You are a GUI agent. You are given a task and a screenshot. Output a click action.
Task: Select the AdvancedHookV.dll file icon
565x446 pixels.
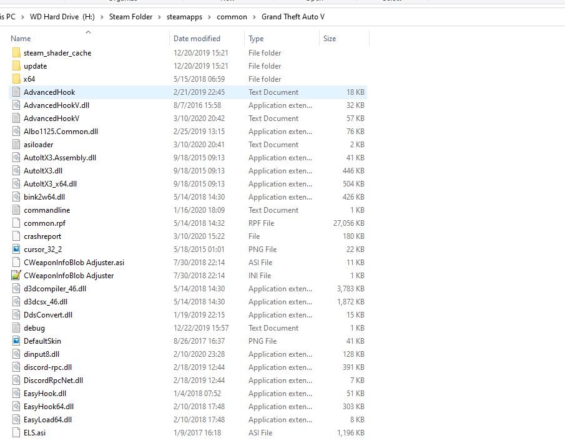coord(16,105)
